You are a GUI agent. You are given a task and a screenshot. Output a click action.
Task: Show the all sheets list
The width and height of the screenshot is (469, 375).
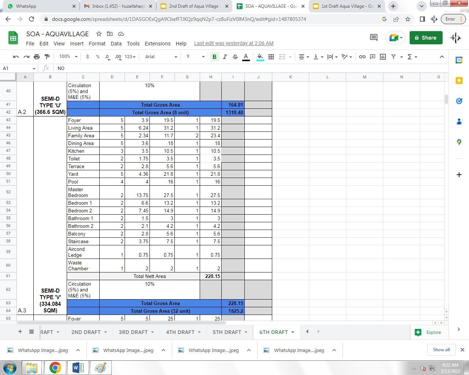[32, 332]
